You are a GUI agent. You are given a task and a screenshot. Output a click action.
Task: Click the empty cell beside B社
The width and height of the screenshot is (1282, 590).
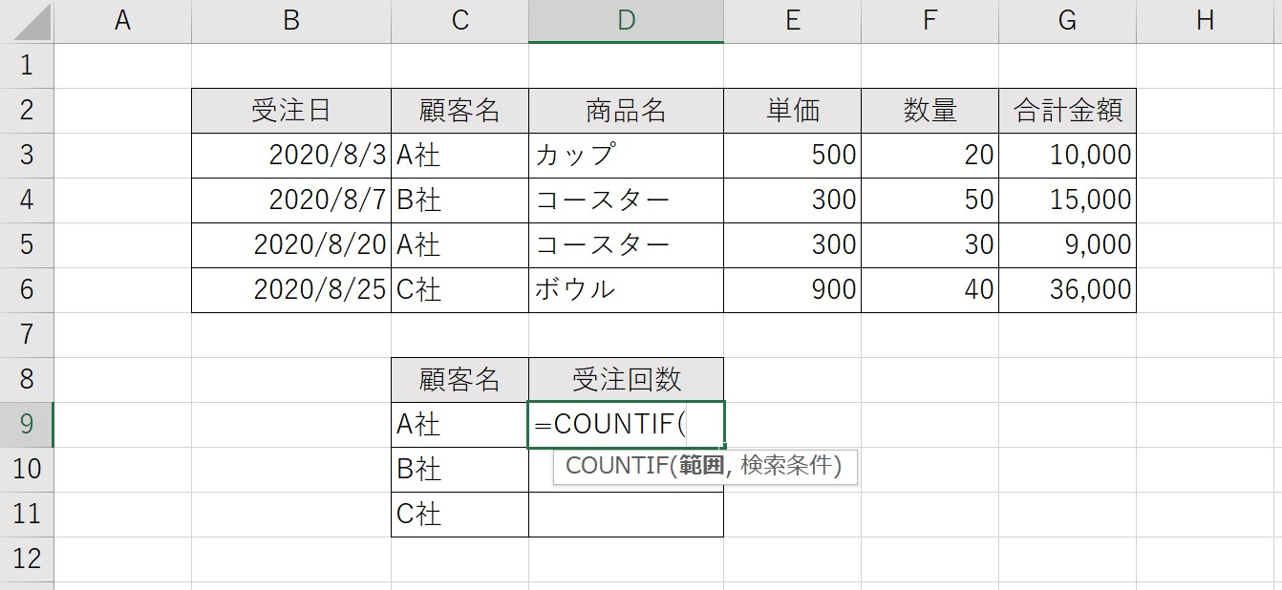[626, 470]
